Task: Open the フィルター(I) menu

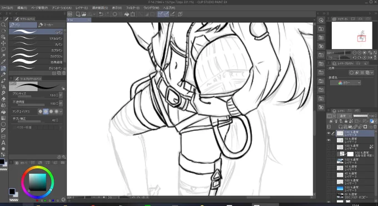Action: pyautogui.click(x=133, y=8)
